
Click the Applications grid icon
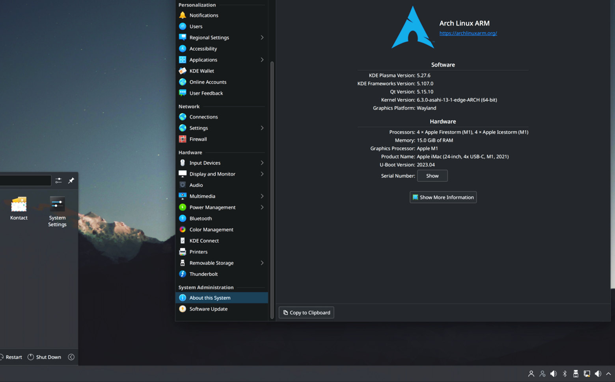coord(183,60)
